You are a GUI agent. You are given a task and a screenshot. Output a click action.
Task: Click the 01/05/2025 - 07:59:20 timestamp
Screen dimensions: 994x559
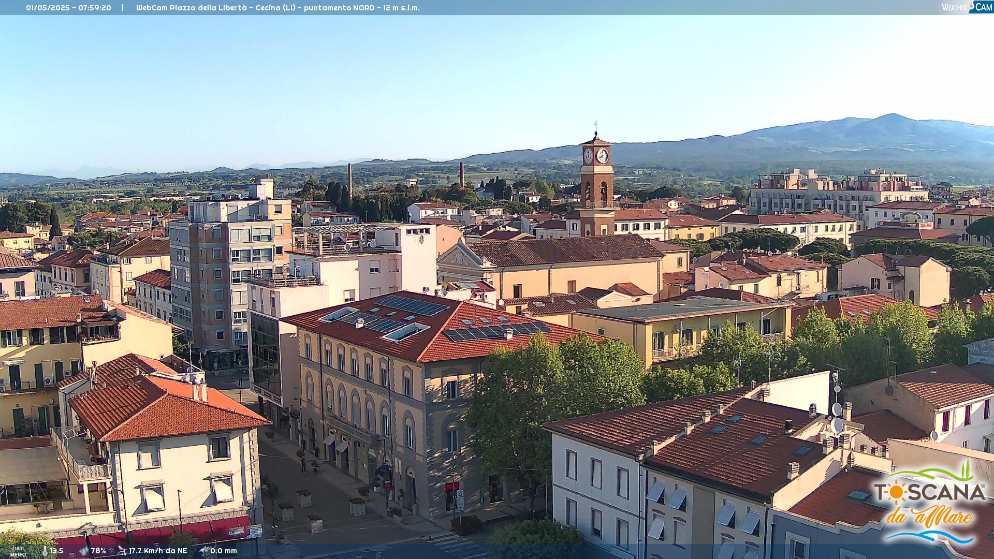68,8
